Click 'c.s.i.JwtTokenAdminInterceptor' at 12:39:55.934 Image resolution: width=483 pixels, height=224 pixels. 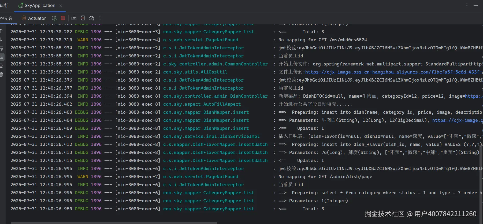203,48
